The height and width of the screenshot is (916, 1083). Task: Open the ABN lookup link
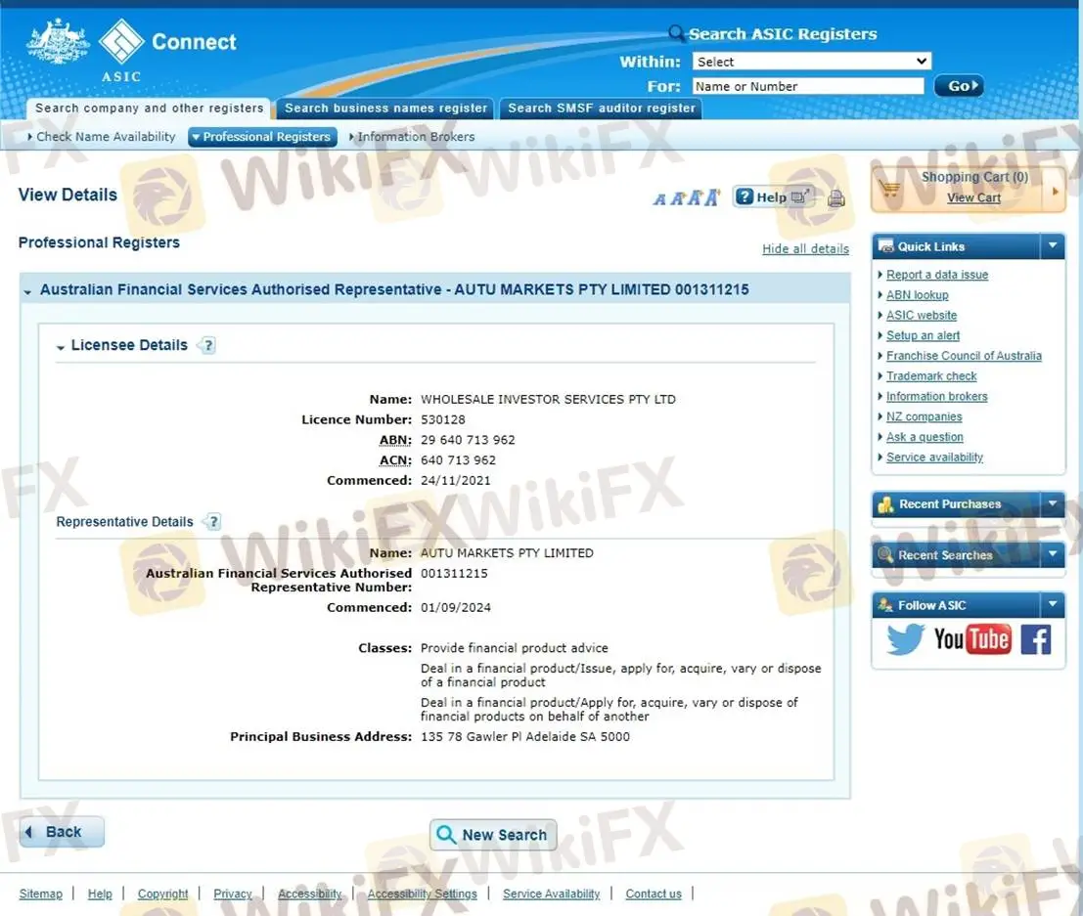pyautogui.click(x=918, y=295)
